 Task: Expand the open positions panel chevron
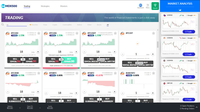click(x=197, y=107)
